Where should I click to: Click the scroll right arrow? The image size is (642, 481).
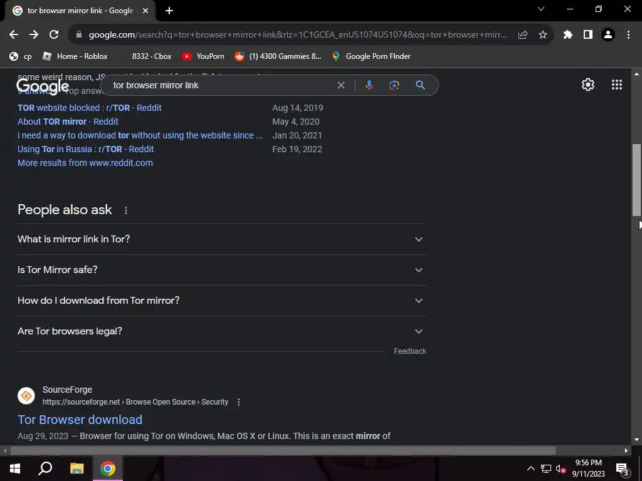(x=626, y=451)
